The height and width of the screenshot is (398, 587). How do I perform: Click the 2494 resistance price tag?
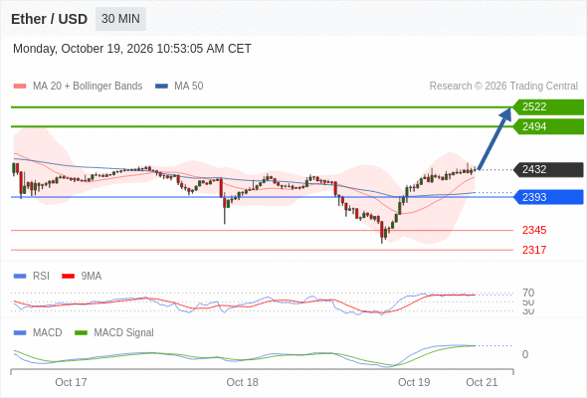548,126
